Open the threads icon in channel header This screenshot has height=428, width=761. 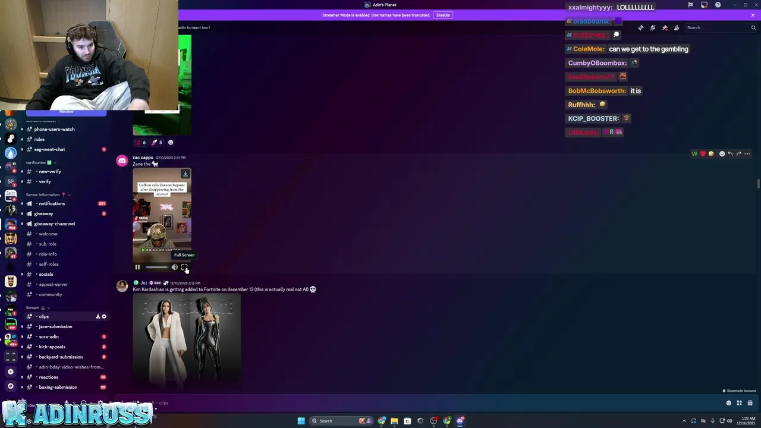[640, 27]
